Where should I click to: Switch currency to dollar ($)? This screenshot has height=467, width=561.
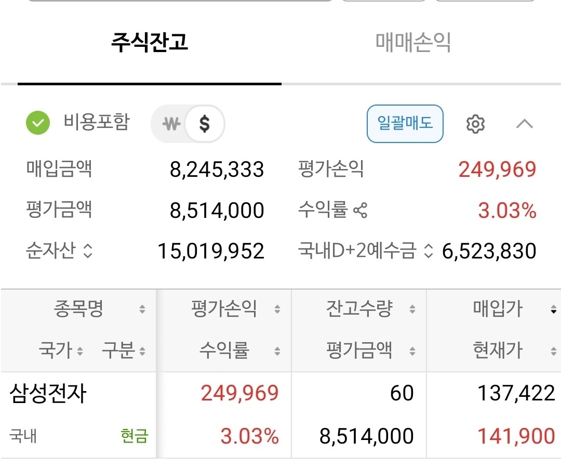click(x=205, y=124)
